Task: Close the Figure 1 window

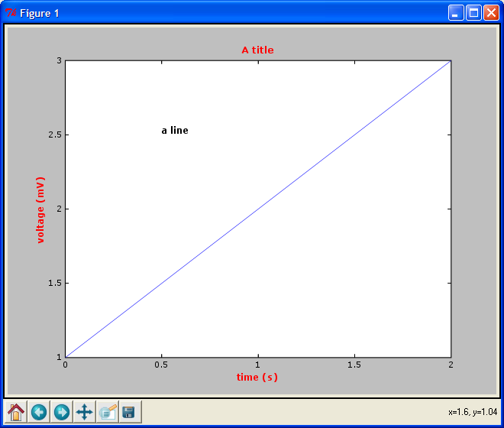Action: tap(492, 13)
